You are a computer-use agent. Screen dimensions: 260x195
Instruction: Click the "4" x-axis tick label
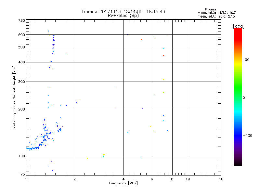pyautogui.click(x=123, y=179)
